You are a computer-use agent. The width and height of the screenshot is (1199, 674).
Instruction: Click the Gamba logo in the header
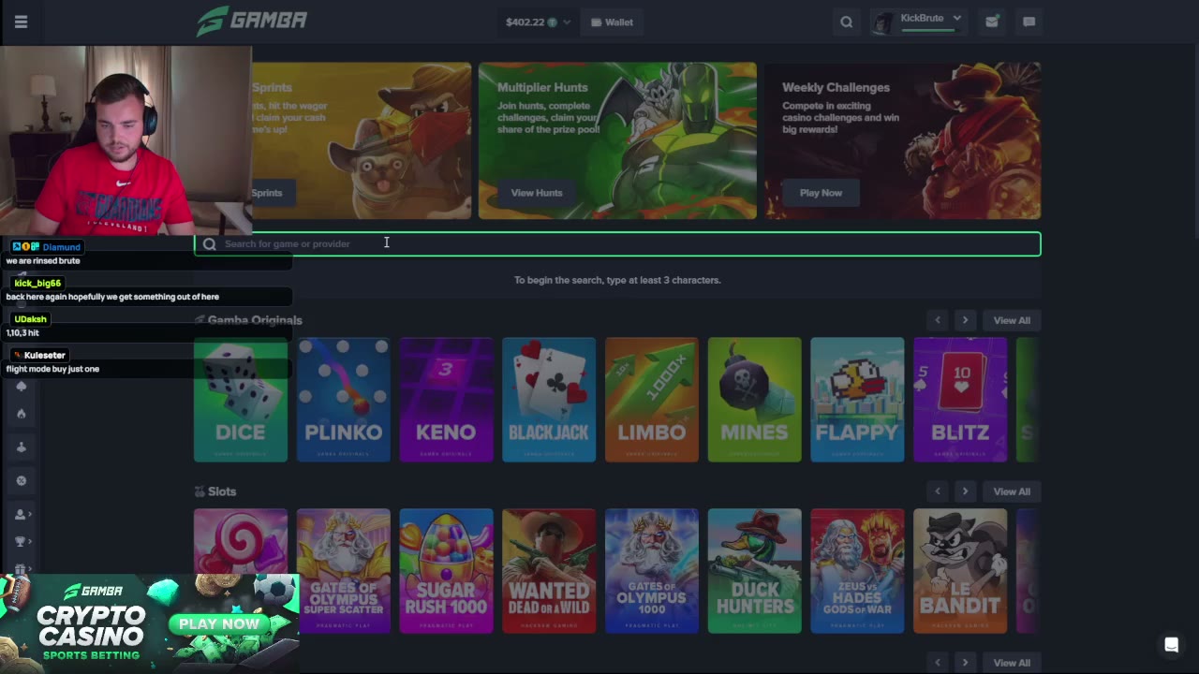tap(252, 21)
